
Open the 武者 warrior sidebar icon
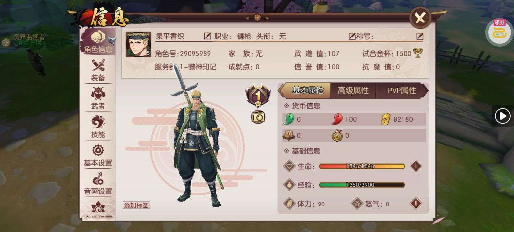(98, 98)
